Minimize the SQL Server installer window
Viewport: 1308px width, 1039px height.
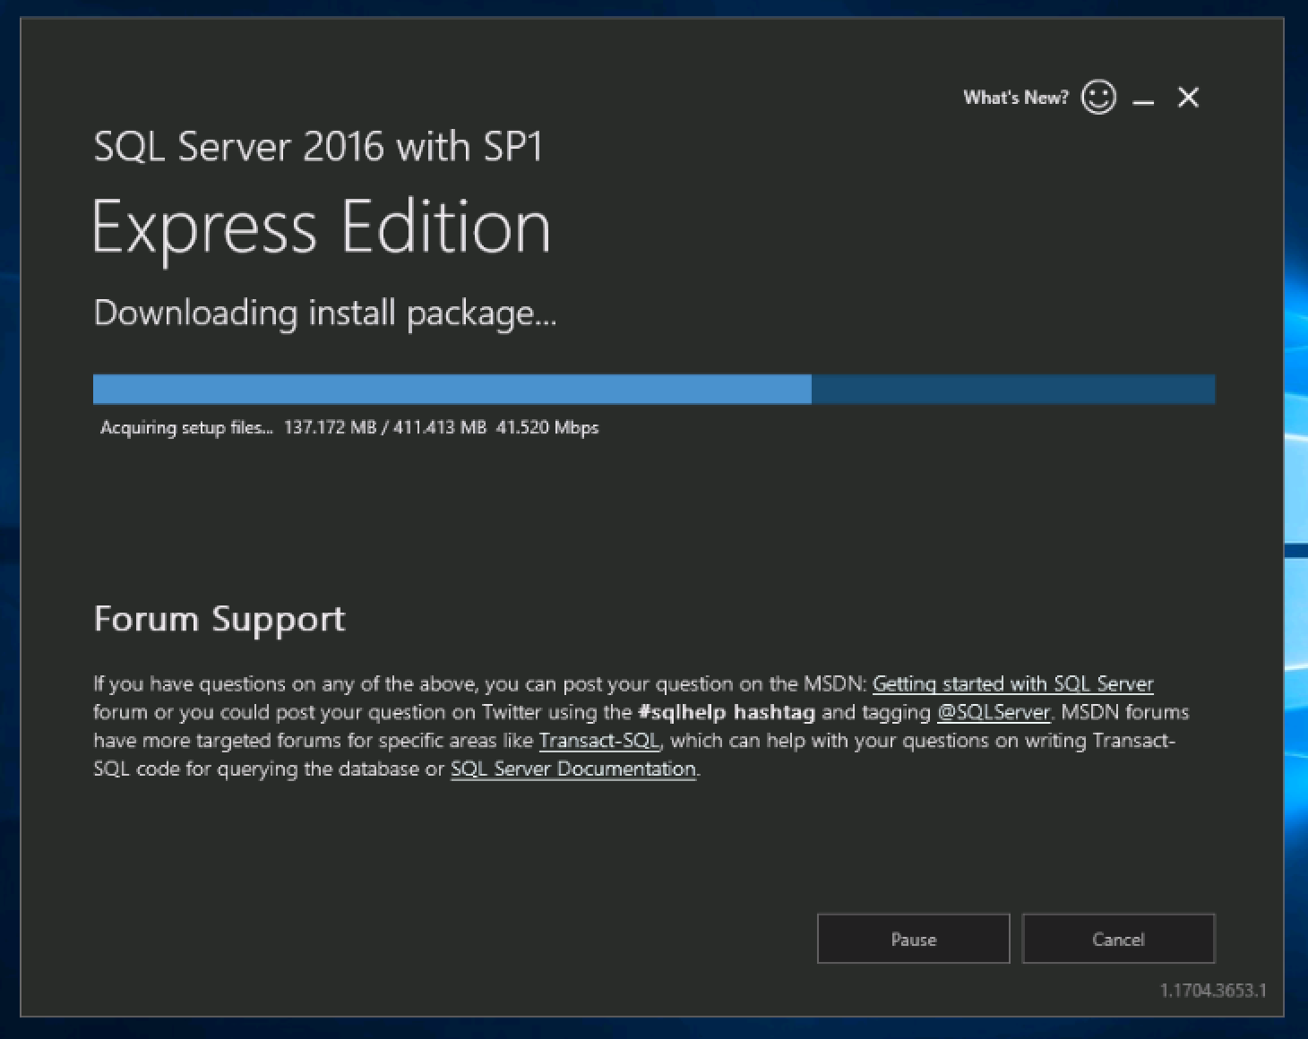(1143, 99)
